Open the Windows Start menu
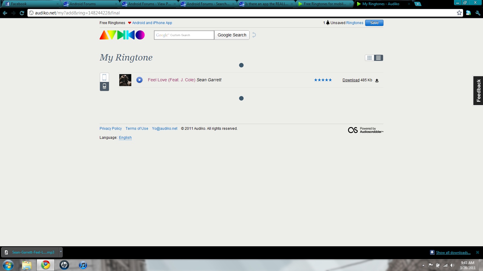The image size is (483, 271). 8,265
